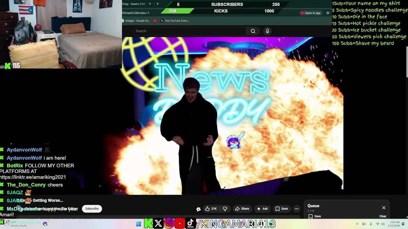Open the Instagram icon on the taskbar
This screenshot has height=229, width=408.
pos(169,224)
